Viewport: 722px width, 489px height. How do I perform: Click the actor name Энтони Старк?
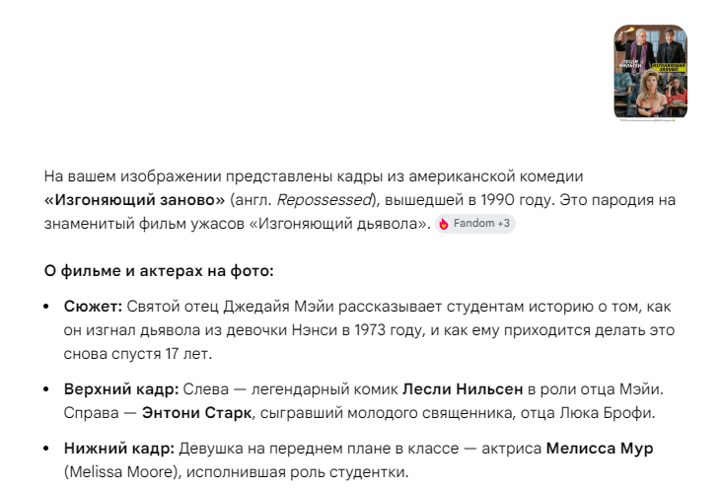(196, 412)
